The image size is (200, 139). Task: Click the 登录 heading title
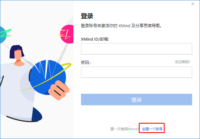[87, 16]
